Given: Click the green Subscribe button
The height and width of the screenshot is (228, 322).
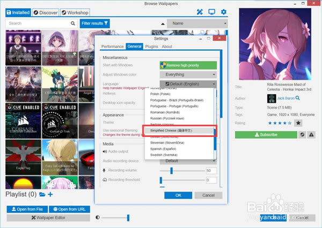Looking at the screenshot, I should point(266,134).
